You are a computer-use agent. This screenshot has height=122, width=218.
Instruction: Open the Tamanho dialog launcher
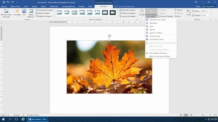point(211,20)
